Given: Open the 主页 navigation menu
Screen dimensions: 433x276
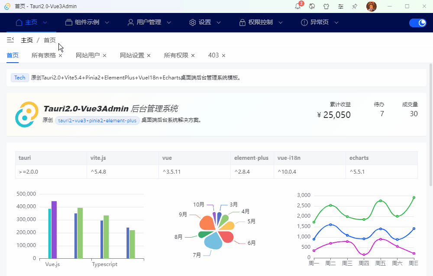Looking at the screenshot, I should click(x=32, y=22).
